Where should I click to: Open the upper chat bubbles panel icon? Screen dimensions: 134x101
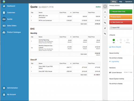pos(105,23)
